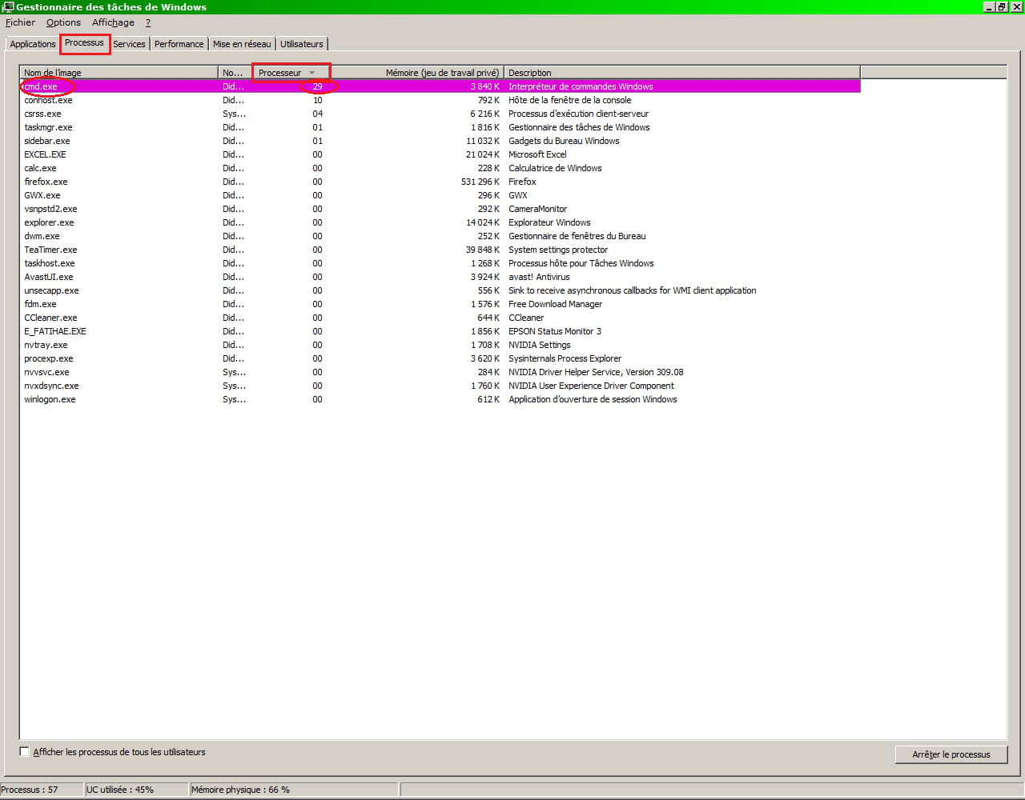The width and height of the screenshot is (1025, 800).
Task: Open the '?' help menu
Action: pyautogui.click(x=148, y=22)
